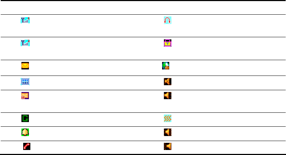The image size is (286, 155).
Task: Select the alarm bell icon
Action: tap(25, 132)
